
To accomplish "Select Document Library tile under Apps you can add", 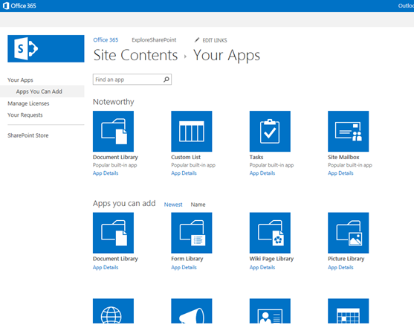I will pyautogui.click(x=113, y=233).
